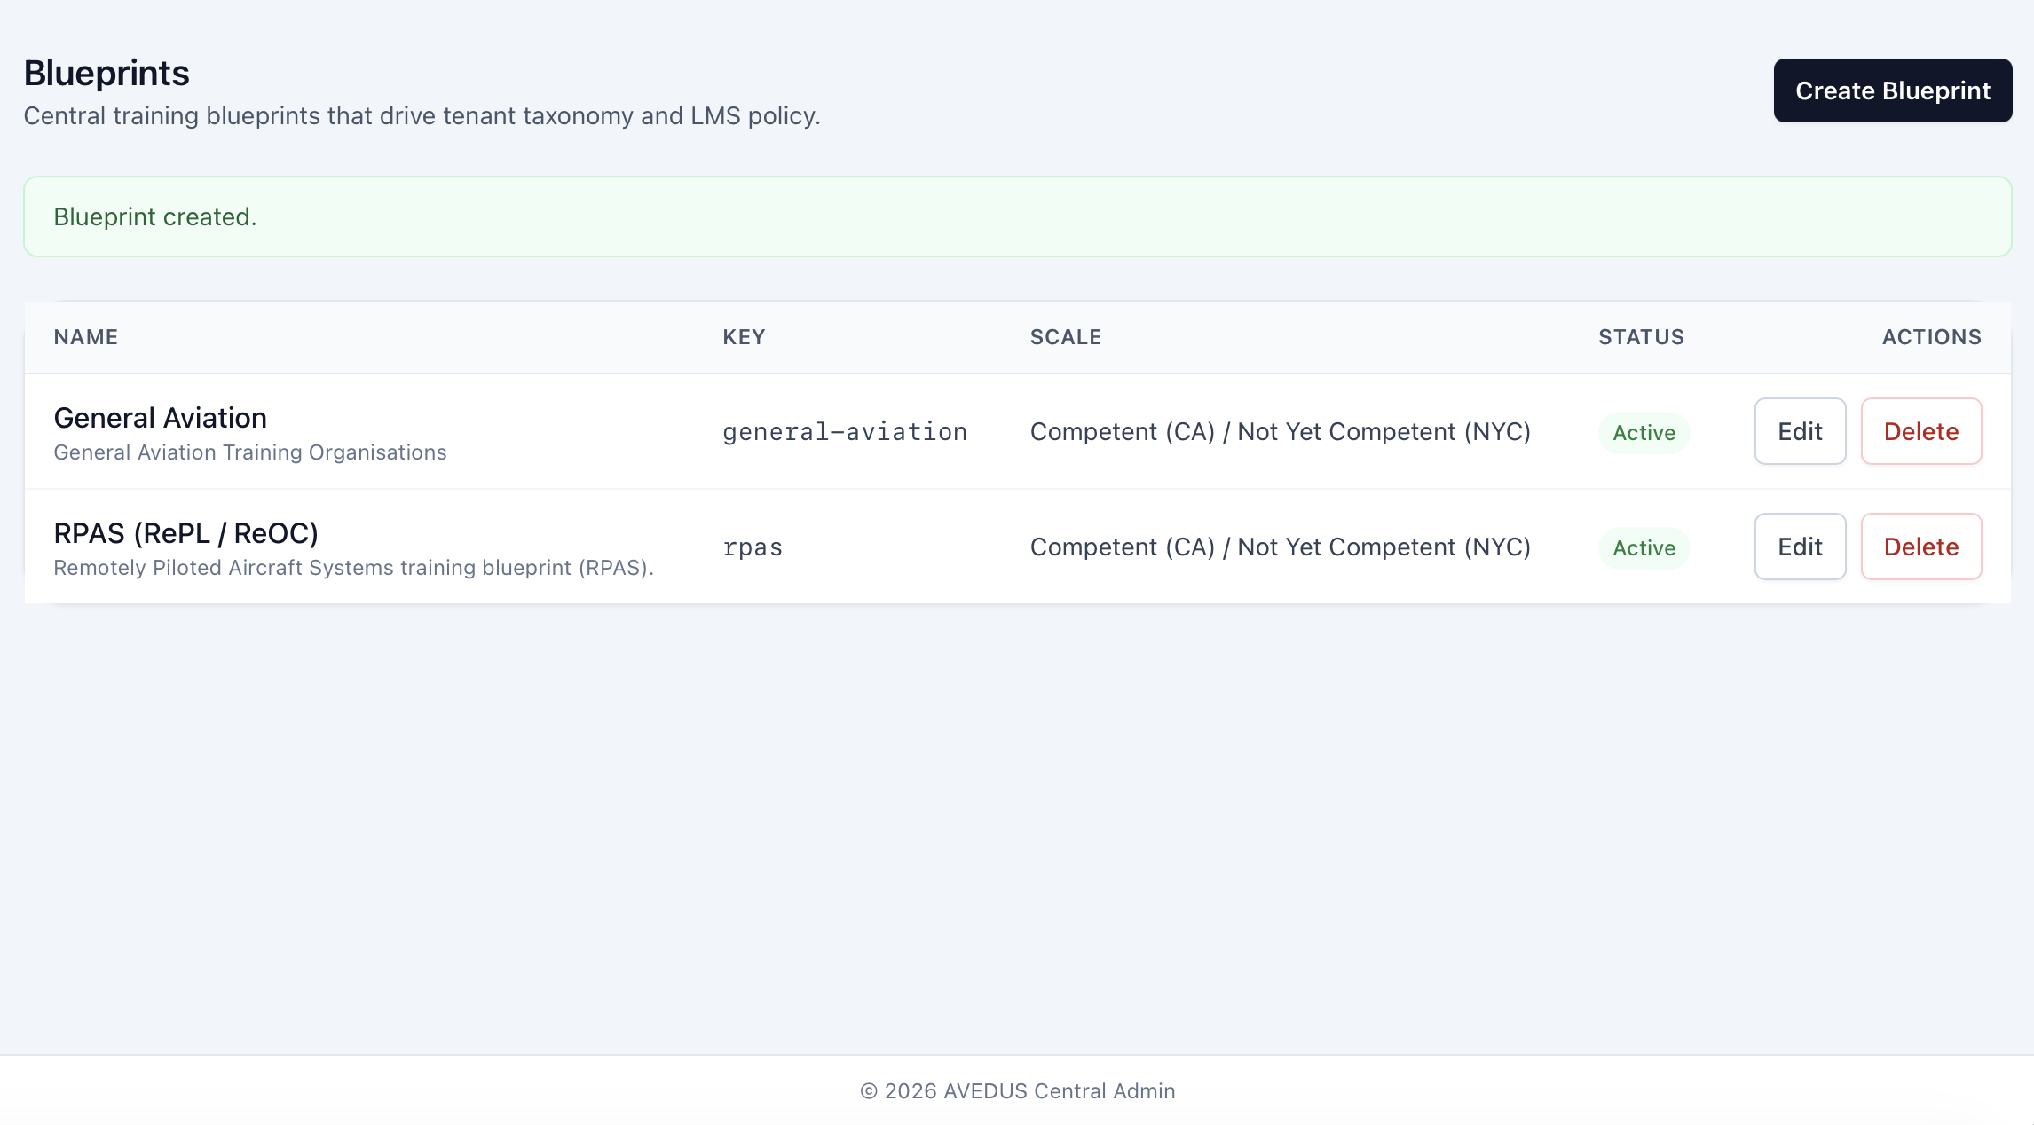
Task: Click the Blueprints page heading
Action: pyautogui.click(x=106, y=73)
